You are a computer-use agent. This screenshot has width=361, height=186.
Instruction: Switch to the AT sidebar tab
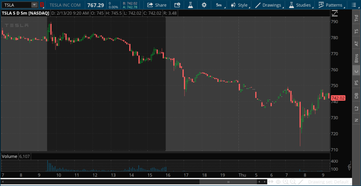click(356, 44)
